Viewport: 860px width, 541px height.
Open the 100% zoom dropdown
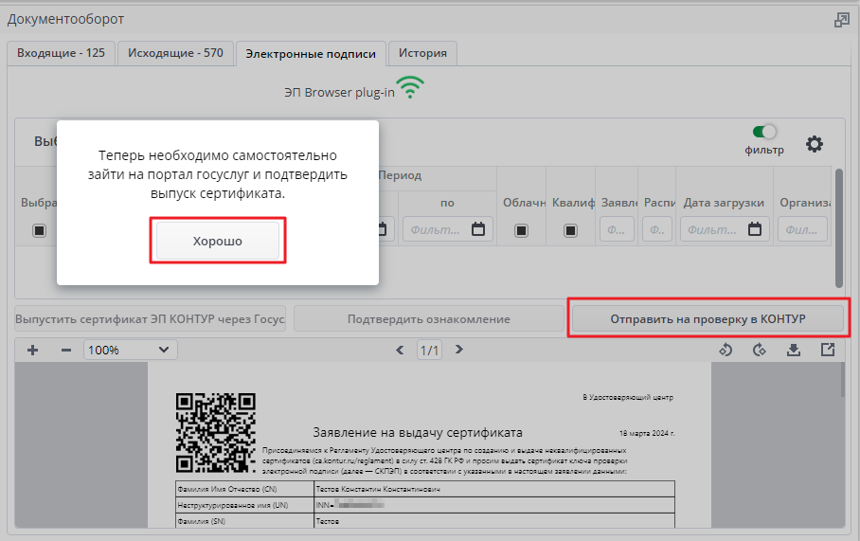tap(131, 350)
